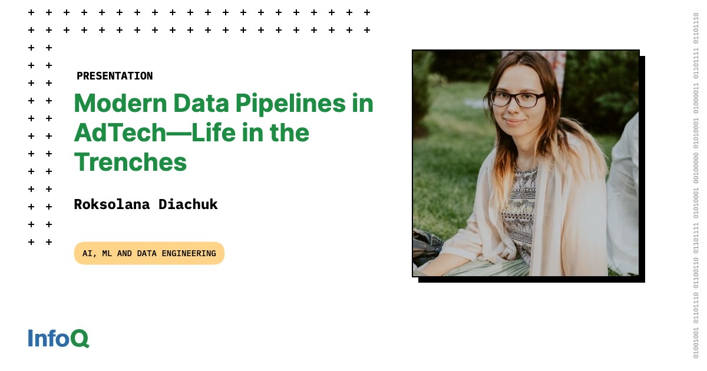The height and width of the screenshot is (371, 707).
Task: Open the speaker name Roksolana Diachuk
Action: [146, 204]
